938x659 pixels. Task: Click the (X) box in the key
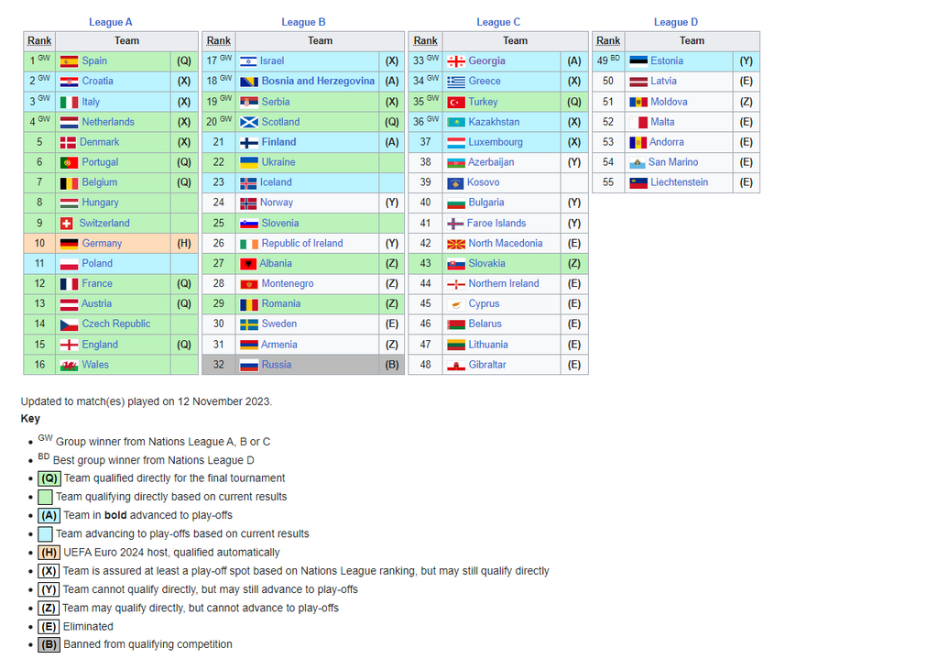pyautogui.click(x=49, y=572)
